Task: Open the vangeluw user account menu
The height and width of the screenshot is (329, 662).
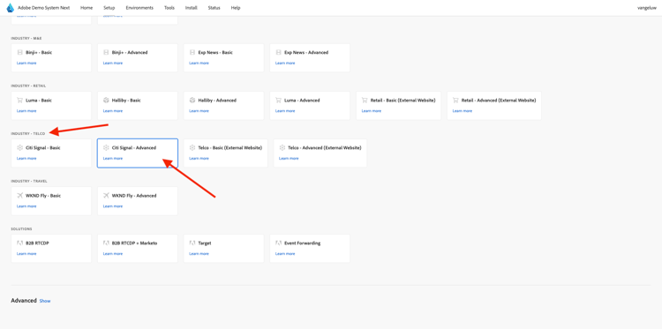Action: pyautogui.click(x=647, y=8)
